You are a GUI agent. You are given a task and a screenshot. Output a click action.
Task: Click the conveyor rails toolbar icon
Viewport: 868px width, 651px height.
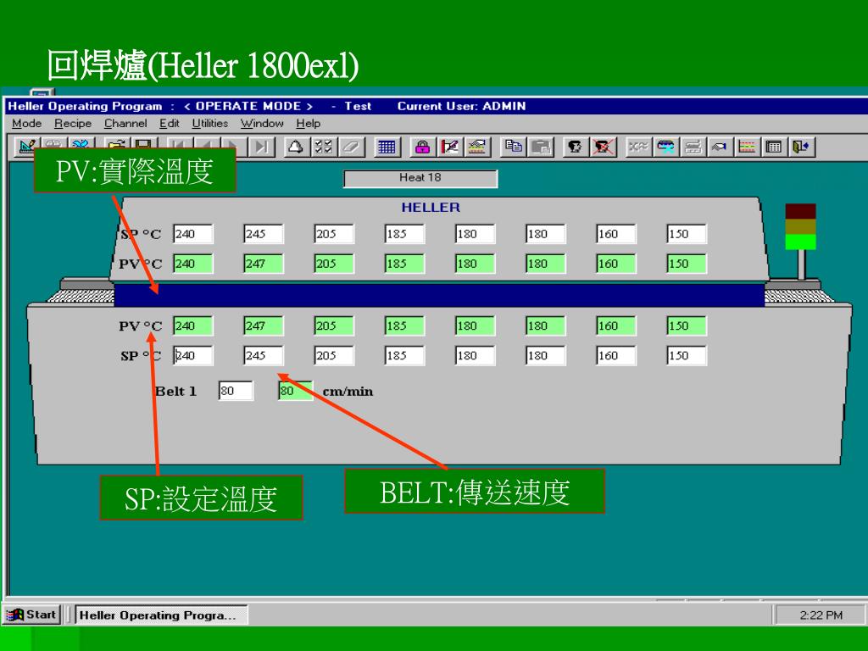click(693, 147)
